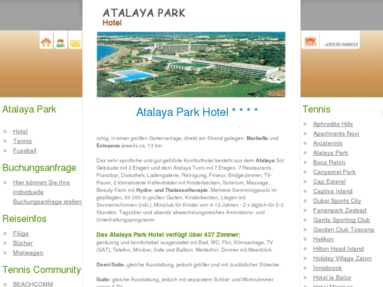Click the Tennis Community section heading
Viewport: 383px width, 287px height.
[42, 270]
